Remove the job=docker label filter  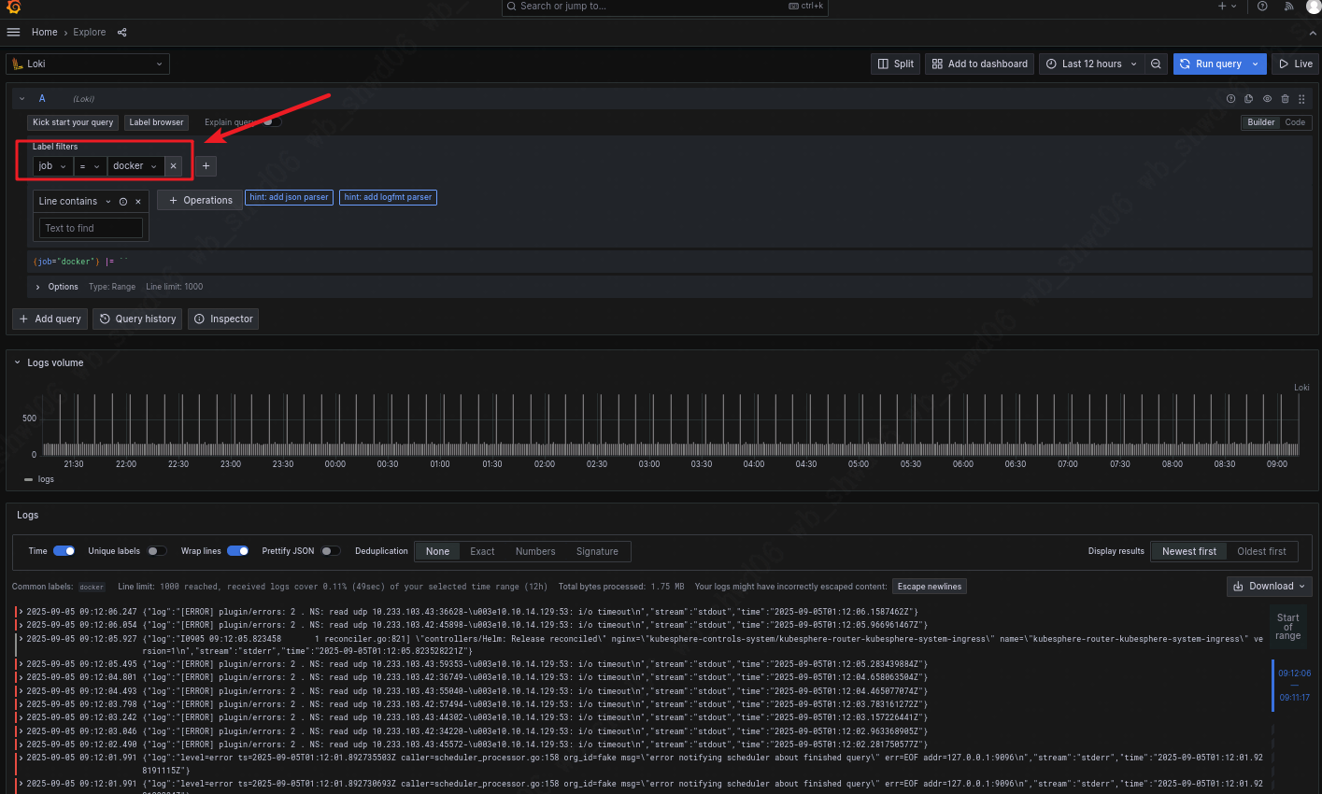[173, 165]
